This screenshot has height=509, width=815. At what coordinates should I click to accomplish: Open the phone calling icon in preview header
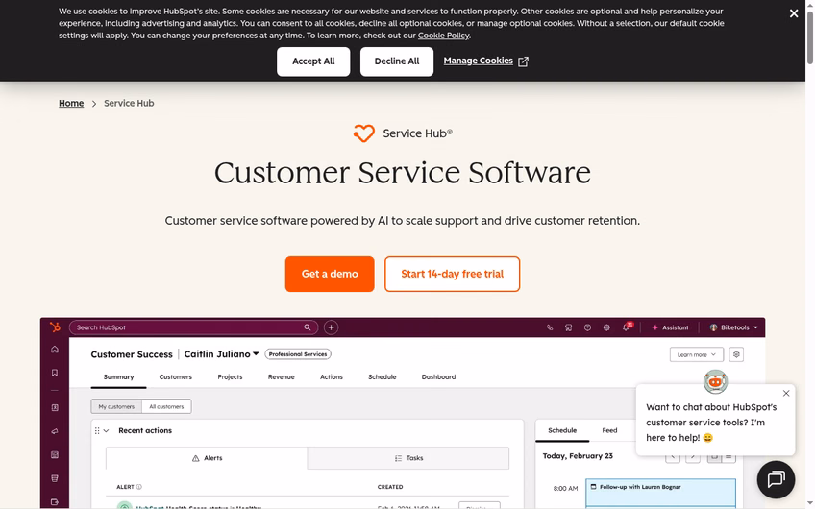(x=550, y=327)
